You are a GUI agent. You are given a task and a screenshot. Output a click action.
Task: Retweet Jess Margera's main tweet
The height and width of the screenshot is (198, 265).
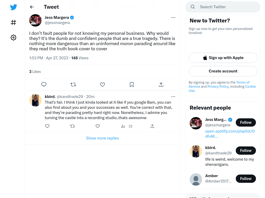pyautogui.click(x=73, y=84)
